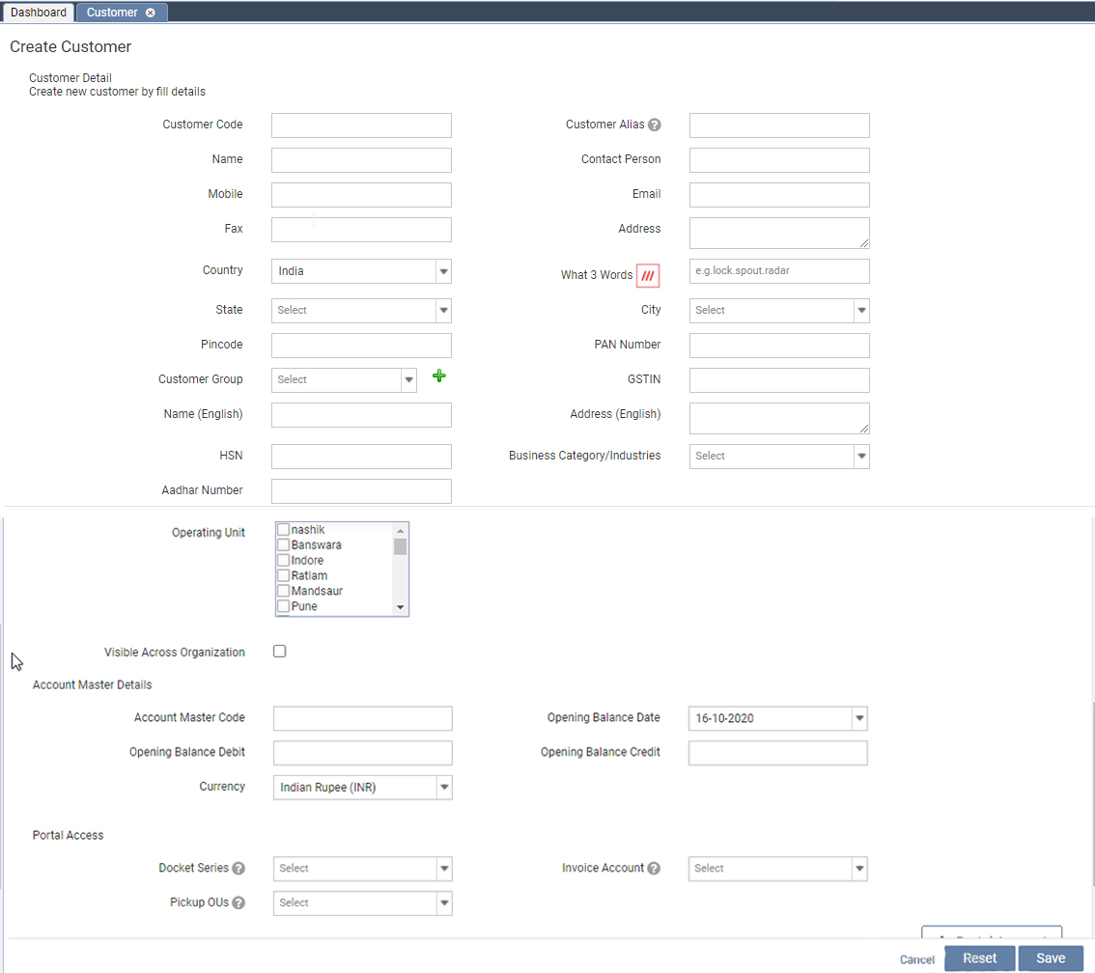Screen dimensions: 1095x973
Task: Switch to the Customer tab
Action: click(x=112, y=13)
